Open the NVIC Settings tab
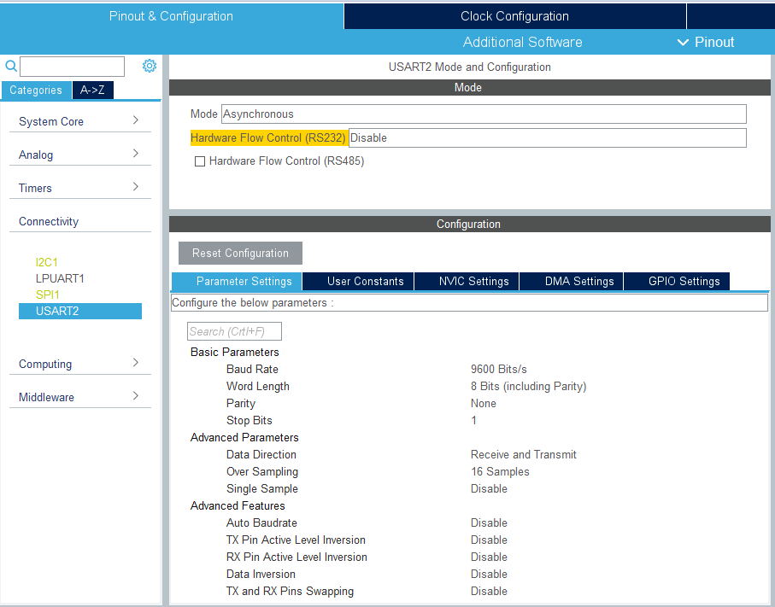775x607 pixels. click(467, 281)
